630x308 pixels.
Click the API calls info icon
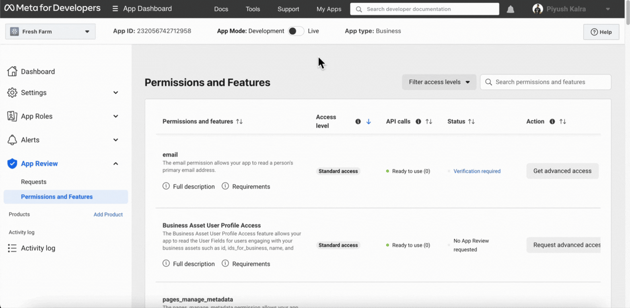(x=418, y=122)
